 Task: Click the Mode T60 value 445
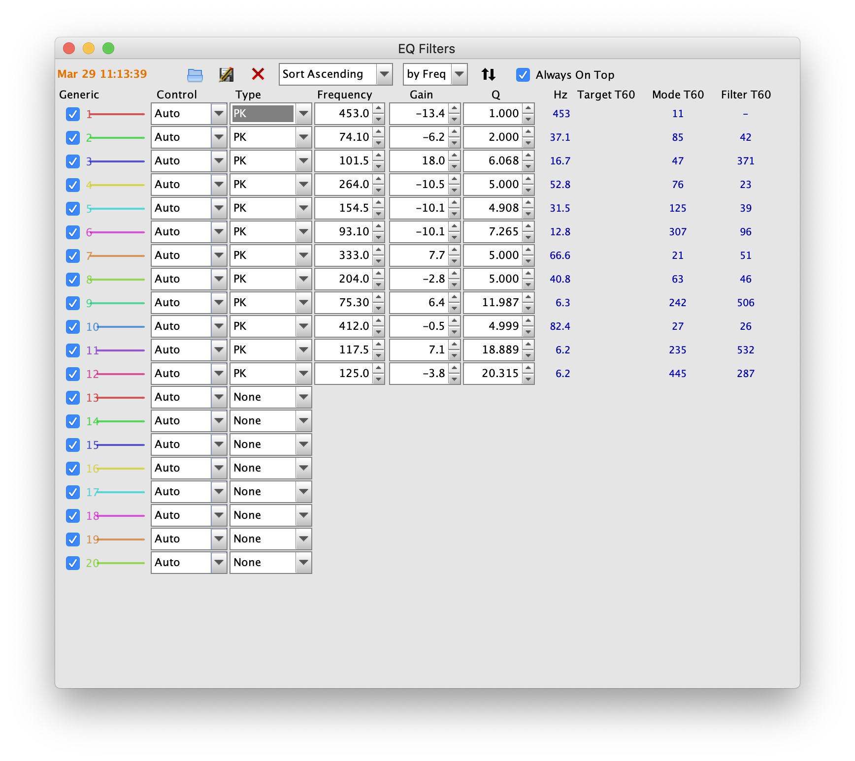coord(678,374)
